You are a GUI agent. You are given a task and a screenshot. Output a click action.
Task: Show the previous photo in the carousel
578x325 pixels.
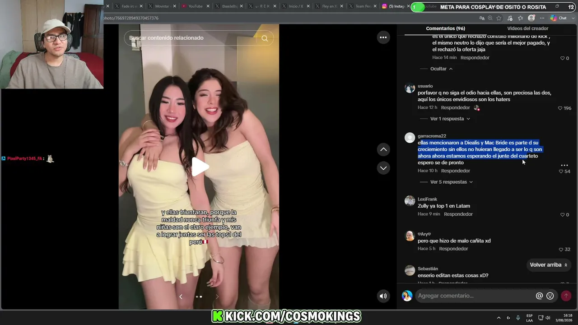(x=181, y=297)
